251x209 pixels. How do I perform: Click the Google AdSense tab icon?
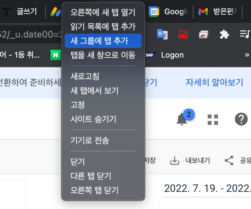point(56,12)
